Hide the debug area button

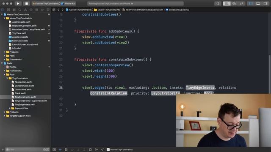54,149
